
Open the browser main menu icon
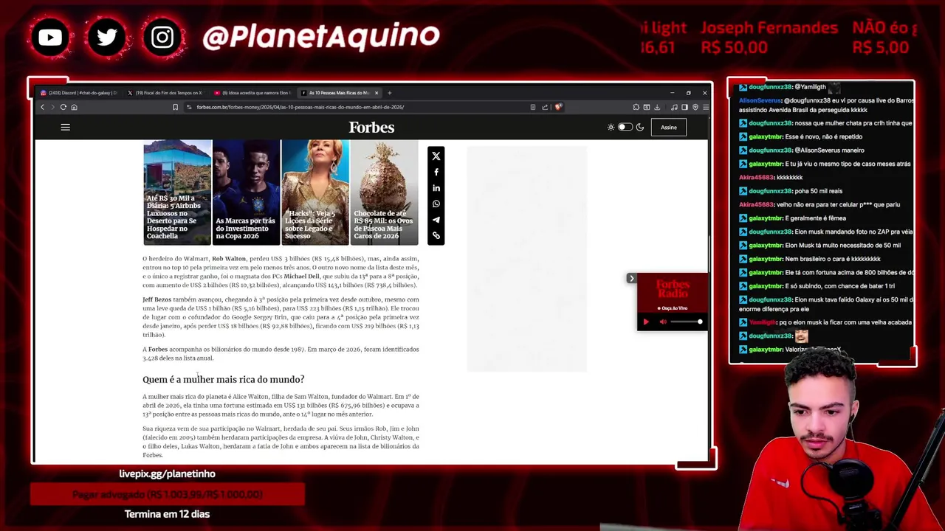(x=705, y=107)
